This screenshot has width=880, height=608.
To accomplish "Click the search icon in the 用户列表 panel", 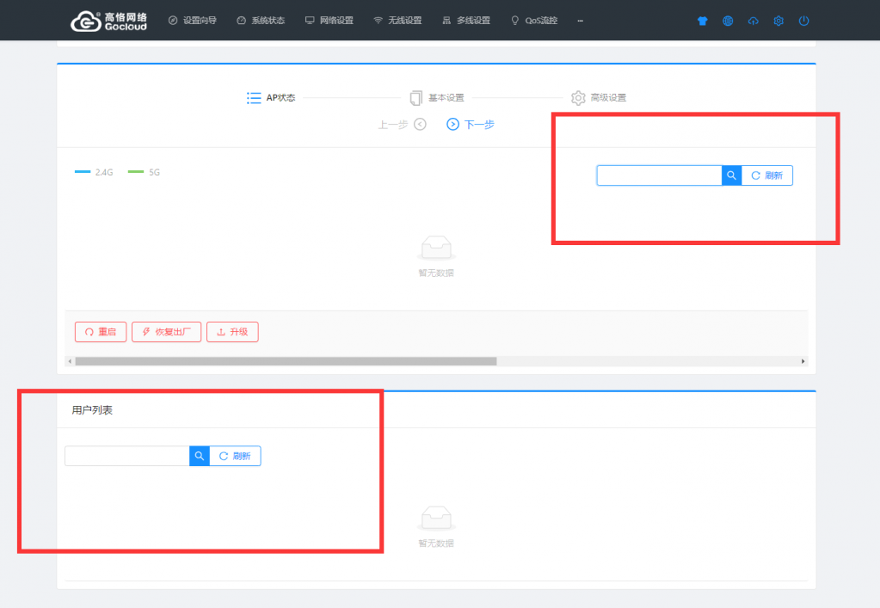I will (x=199, y=456).
